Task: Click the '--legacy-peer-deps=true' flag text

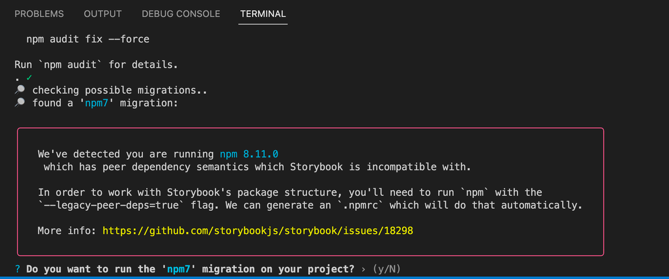Action: [111, 205]
